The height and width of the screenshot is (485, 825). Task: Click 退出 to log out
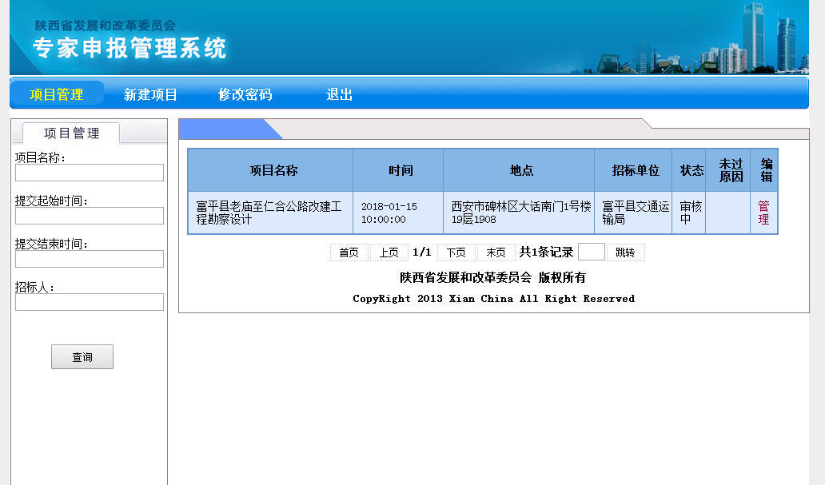coord(339,94)
